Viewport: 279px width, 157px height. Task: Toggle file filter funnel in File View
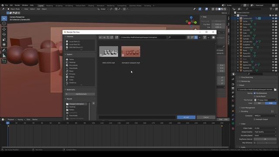click(205, 38)
